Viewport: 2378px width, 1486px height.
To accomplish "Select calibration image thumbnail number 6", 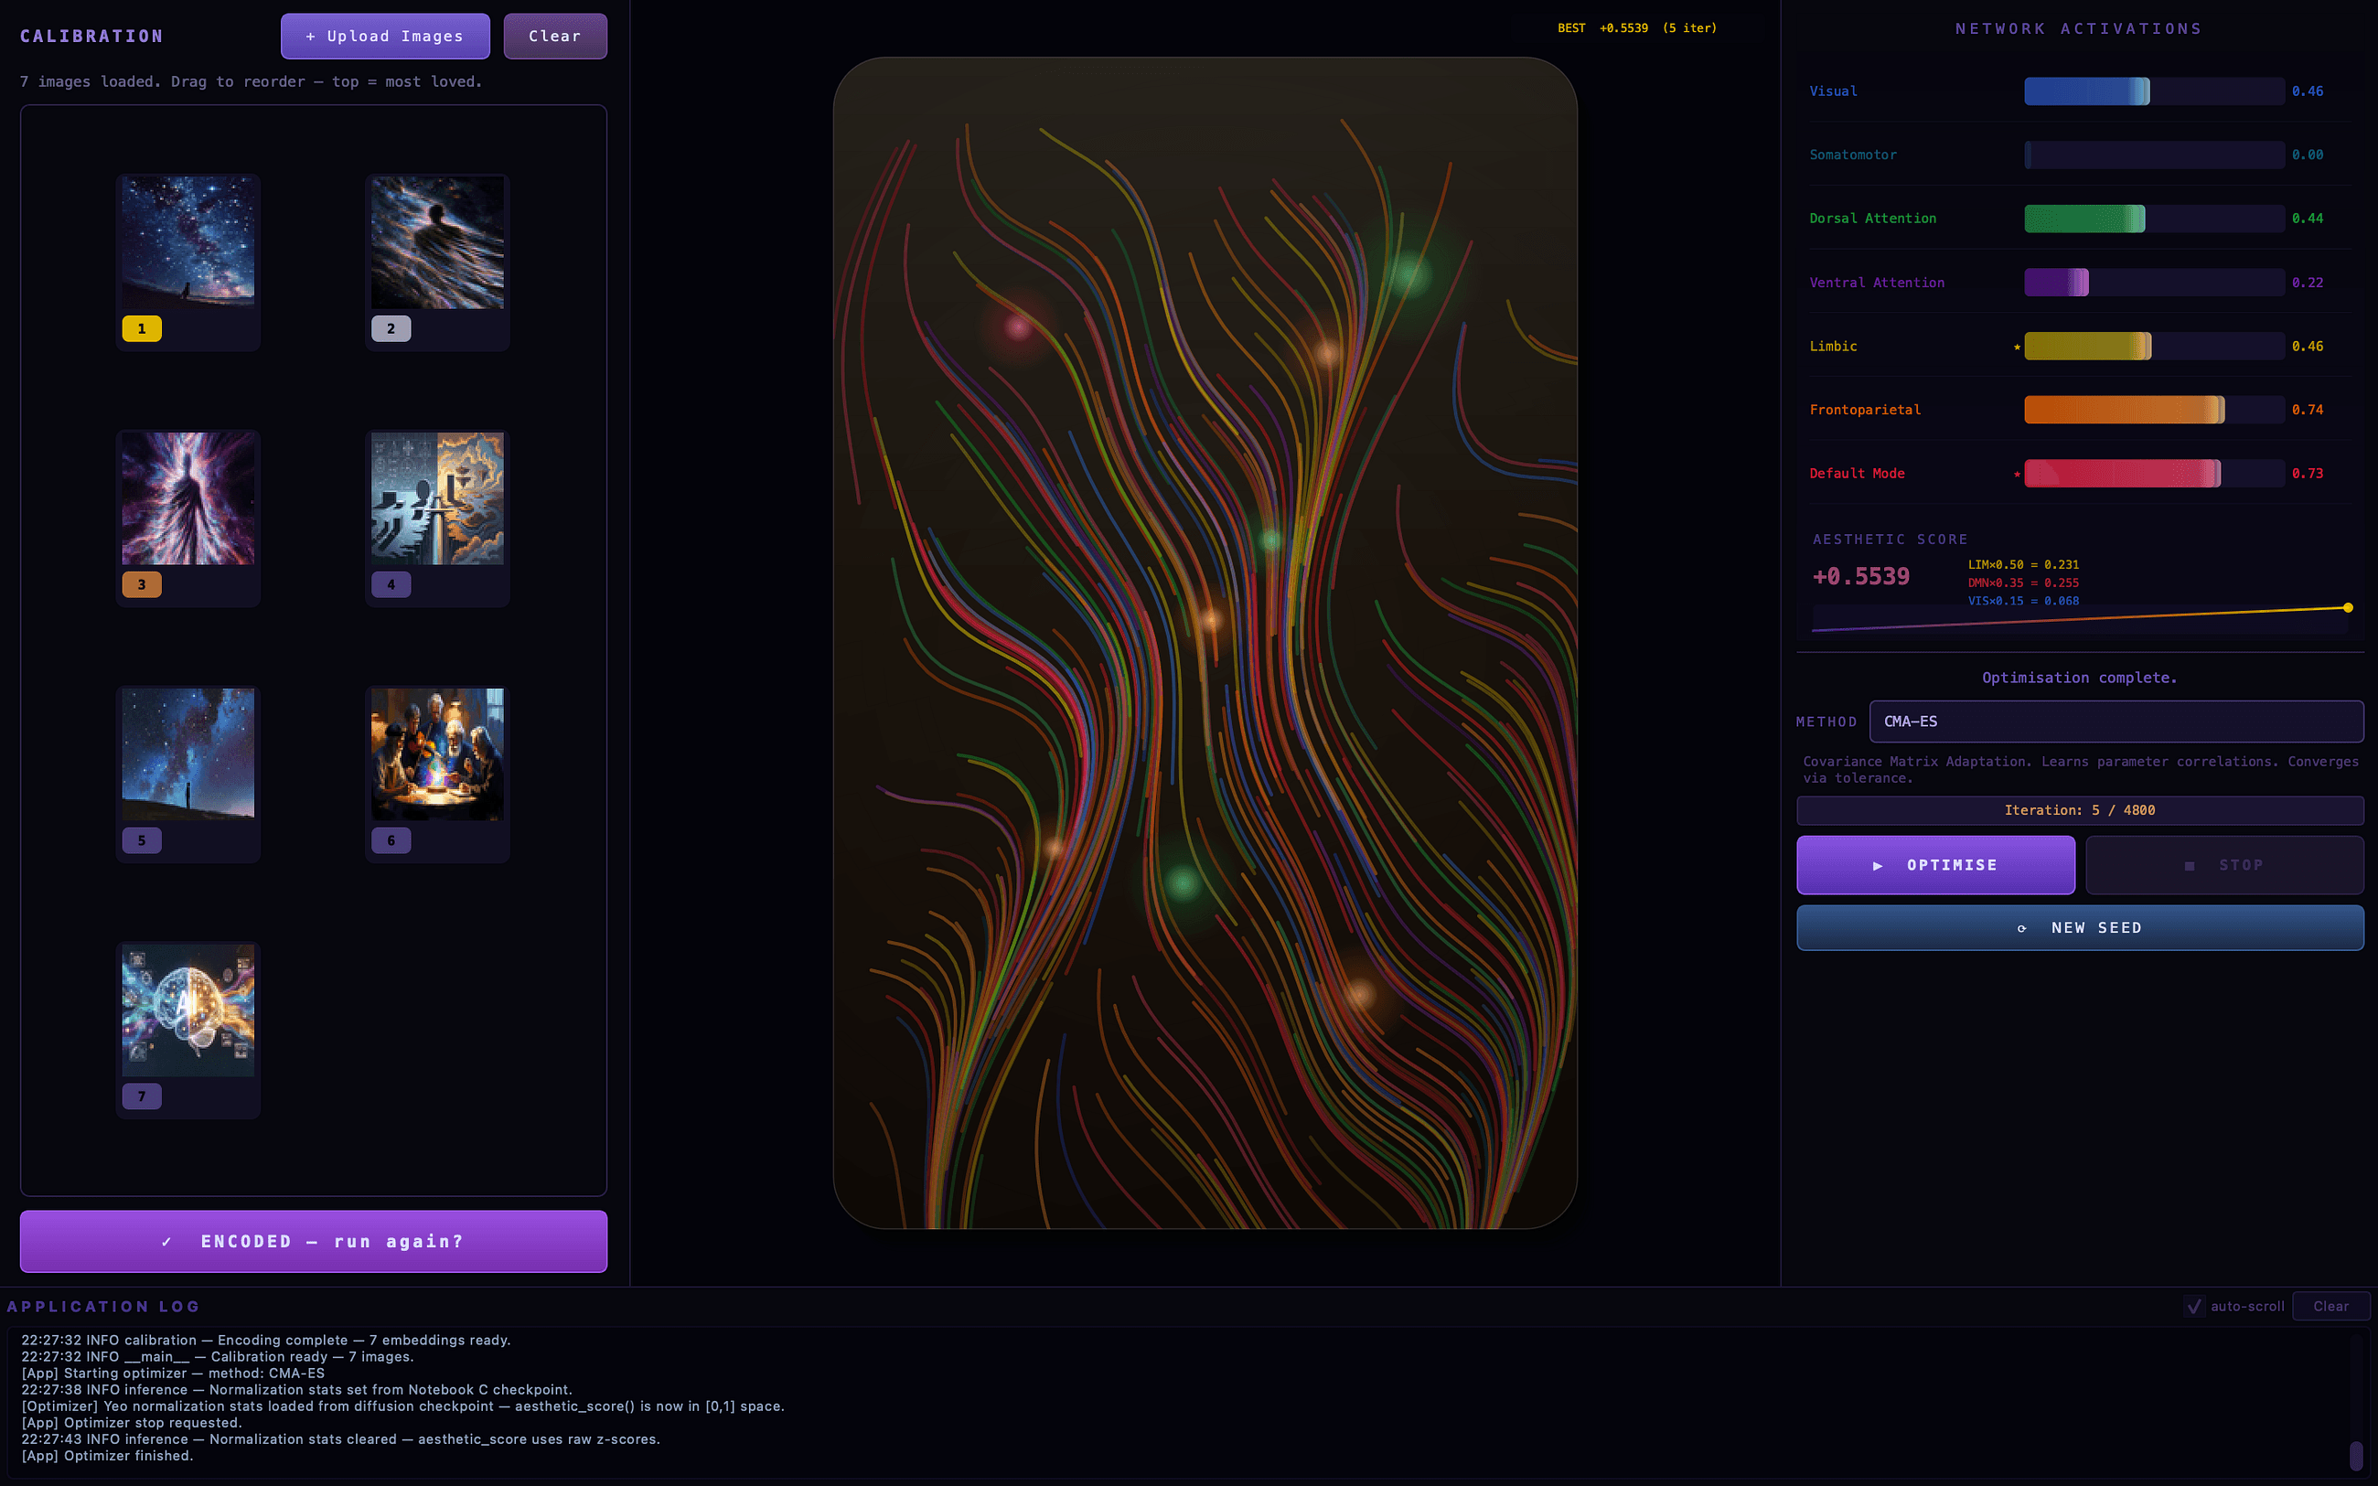I will tap(437, 754).
